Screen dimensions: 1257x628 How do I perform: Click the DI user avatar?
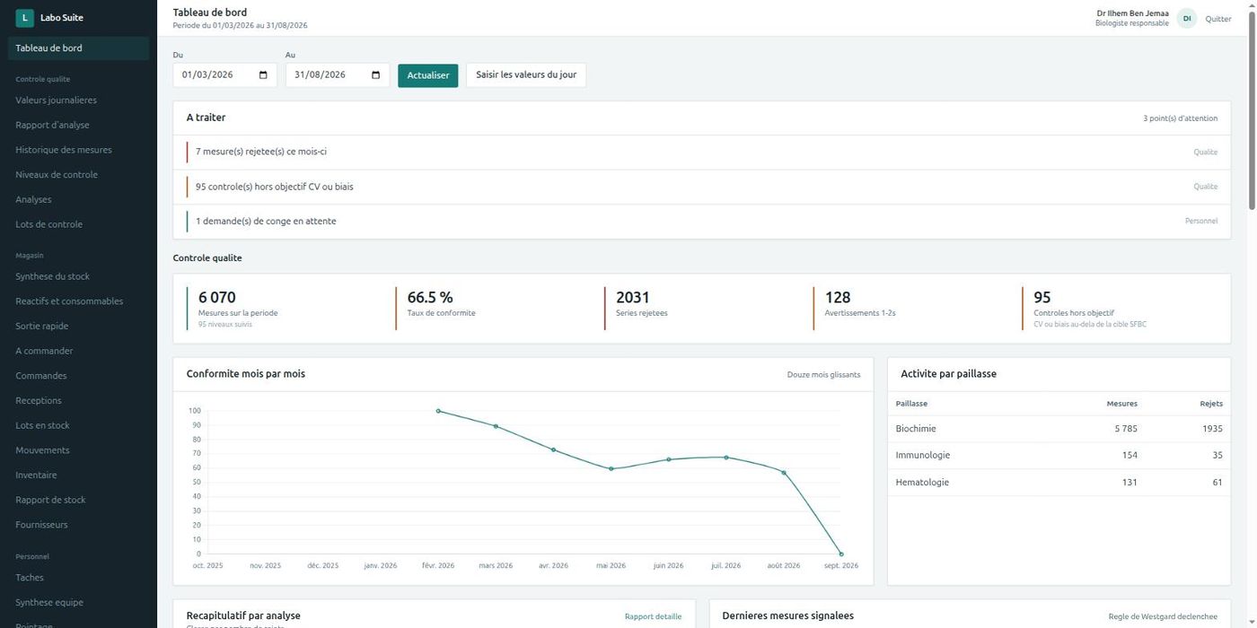click(x=1187, y=18)
